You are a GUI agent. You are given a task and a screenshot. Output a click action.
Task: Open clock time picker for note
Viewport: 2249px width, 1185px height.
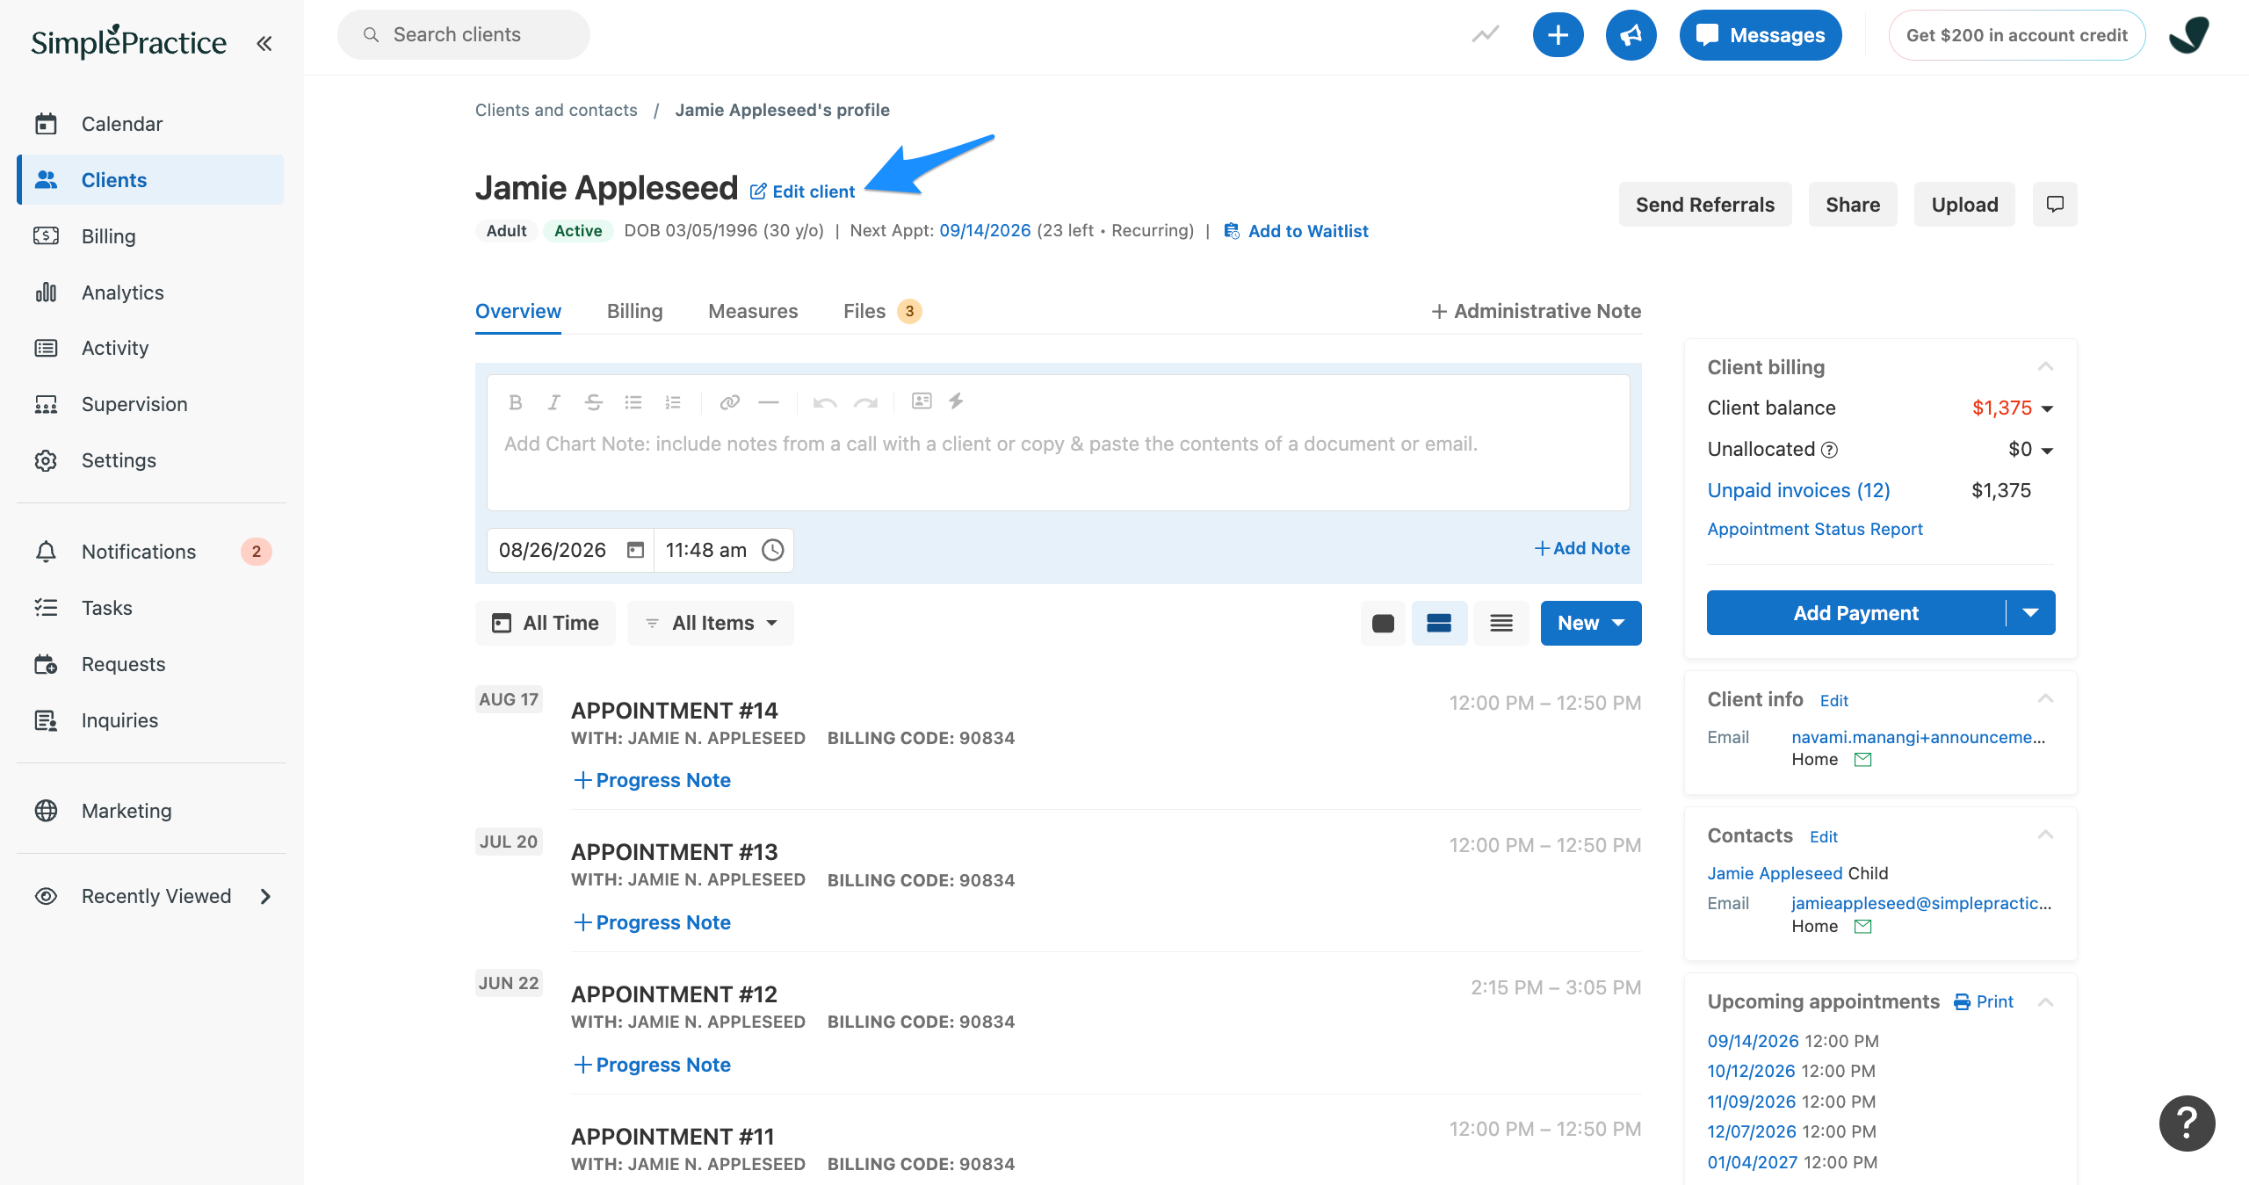[772, 550]
